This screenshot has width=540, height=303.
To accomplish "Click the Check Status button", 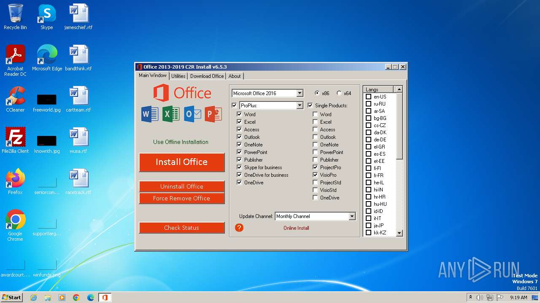I will pyautogui.click(x=181, y=228).
